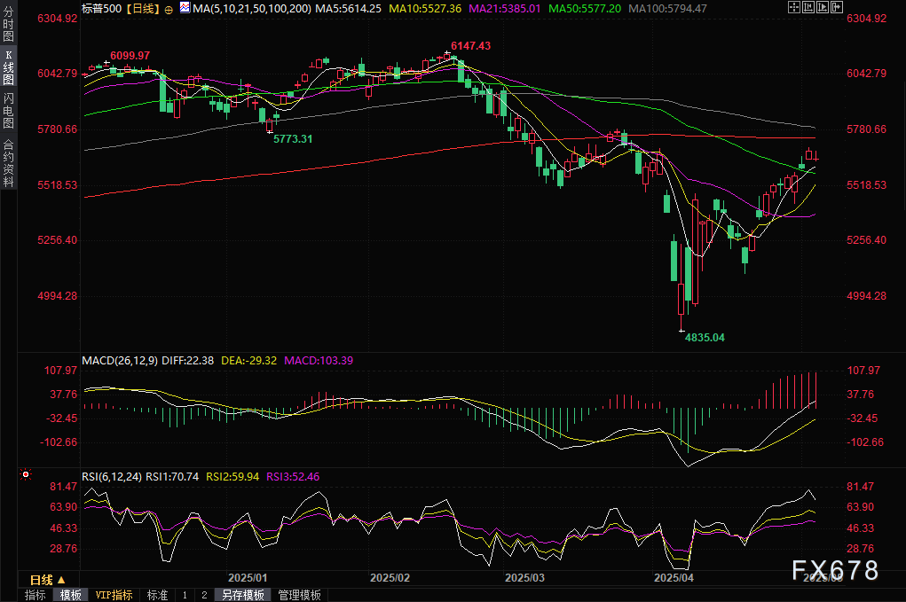
Task: Click the 管理模板 button
Action: 299,595
